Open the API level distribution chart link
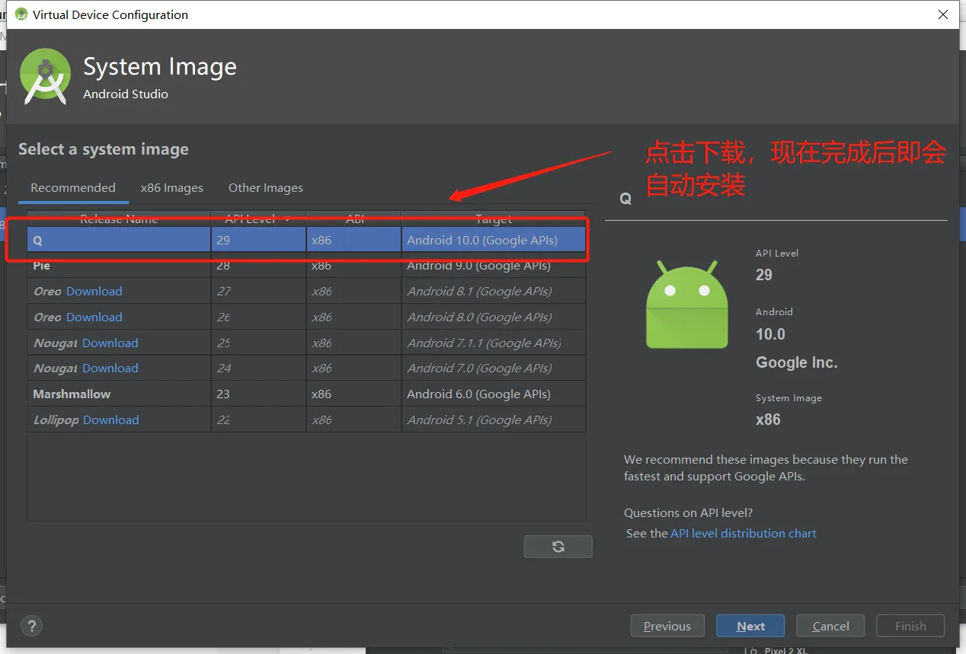The image size is (966, 654). (744, 534)
